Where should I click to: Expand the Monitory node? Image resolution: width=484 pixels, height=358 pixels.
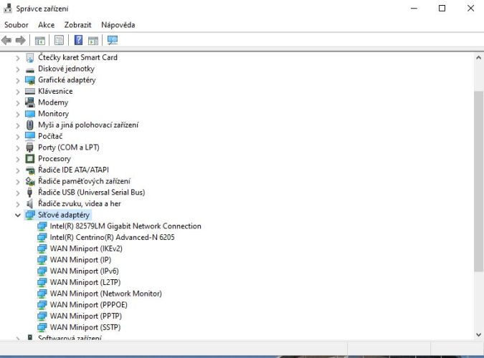tap(18, 114)
